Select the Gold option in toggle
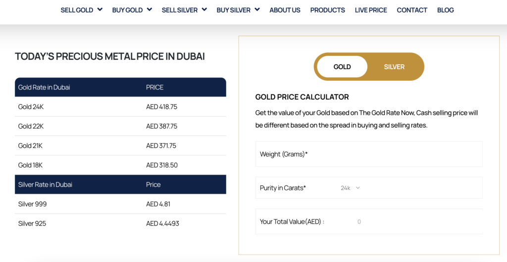 pos(342,67)
